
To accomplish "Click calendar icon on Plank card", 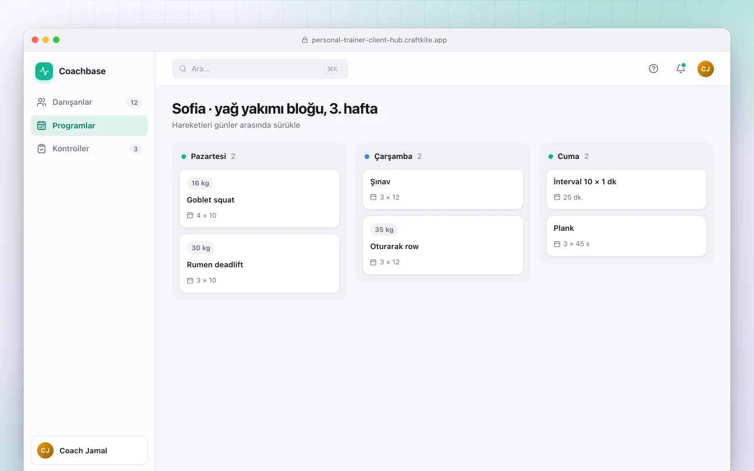I will 557,244.
